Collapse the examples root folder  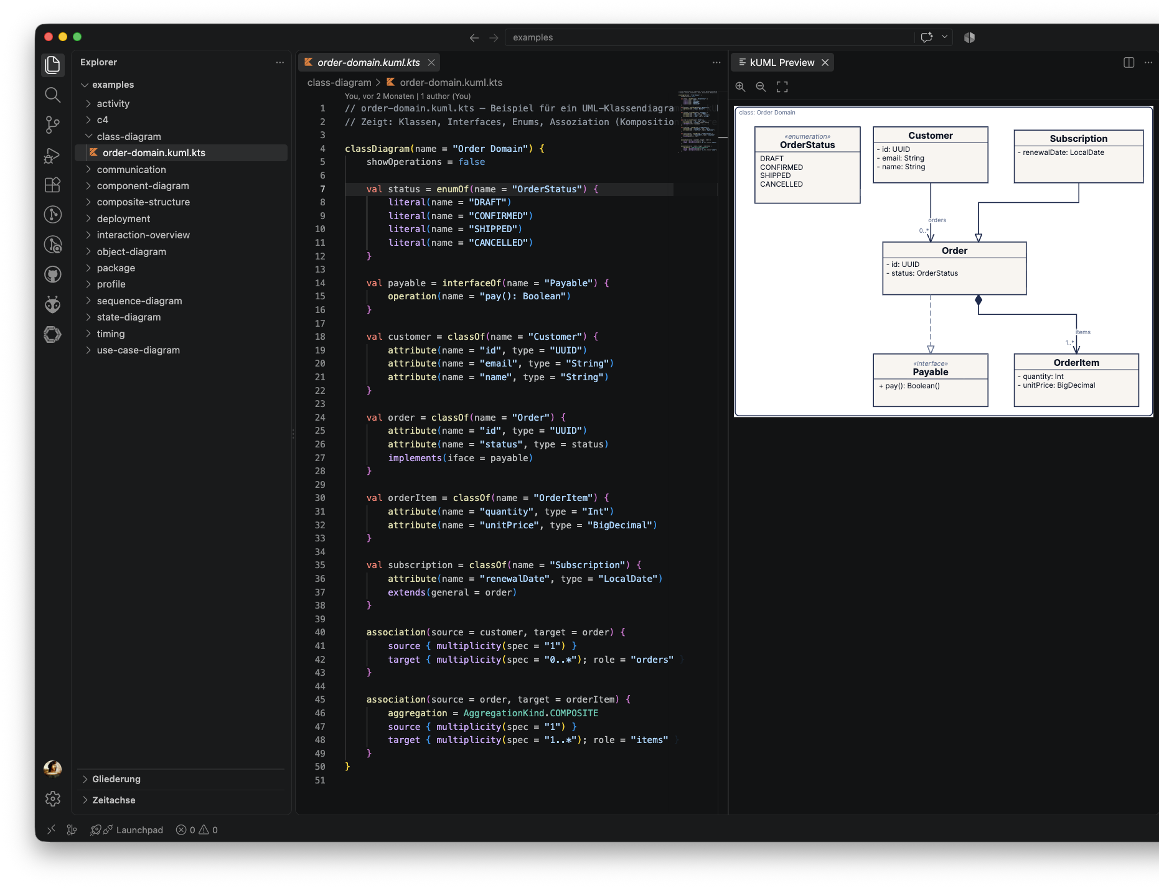pyautogui.click(x=181, y=85)
